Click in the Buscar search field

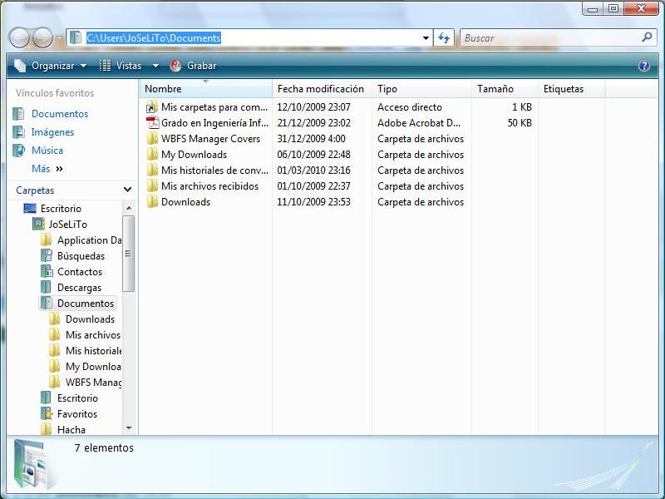549,38
